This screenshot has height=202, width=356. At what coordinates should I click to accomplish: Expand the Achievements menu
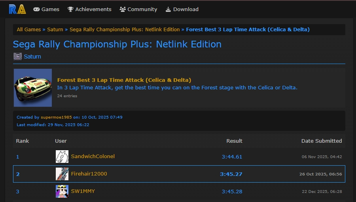click(89, 9)
